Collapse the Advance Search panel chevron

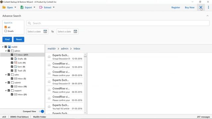coord(207,16)
